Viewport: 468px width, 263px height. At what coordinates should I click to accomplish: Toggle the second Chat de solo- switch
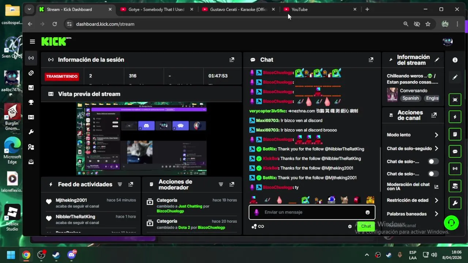click(x=433, y=174)
